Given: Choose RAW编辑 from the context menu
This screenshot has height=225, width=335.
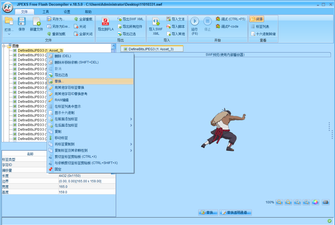Looking at the screenshot, I should tap(90, 100).
